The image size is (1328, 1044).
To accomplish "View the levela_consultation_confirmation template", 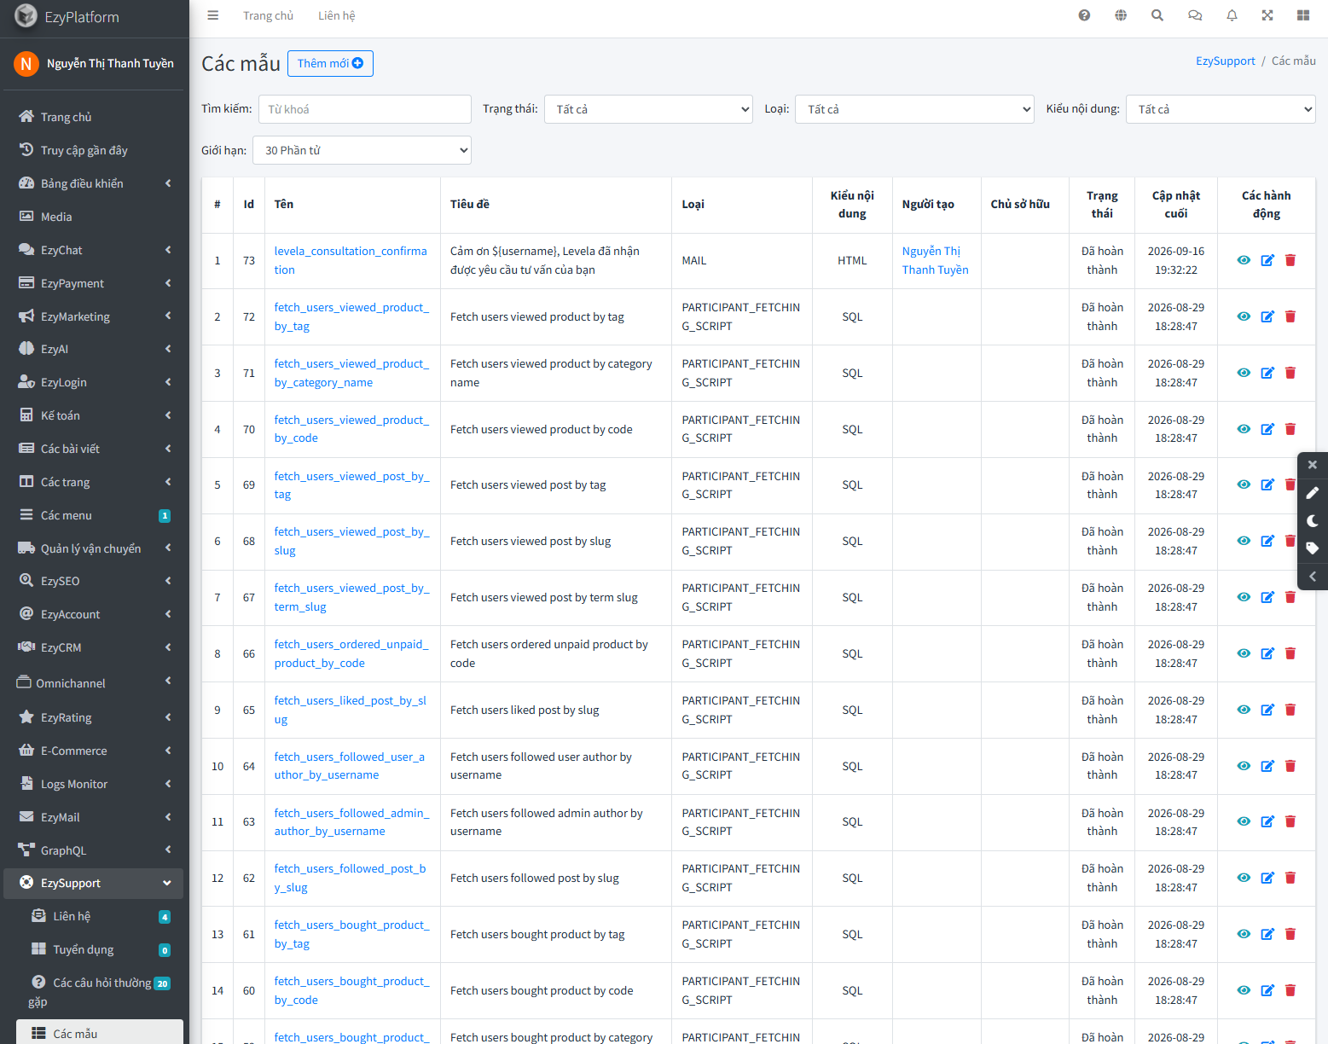I will coord(1244,260).
